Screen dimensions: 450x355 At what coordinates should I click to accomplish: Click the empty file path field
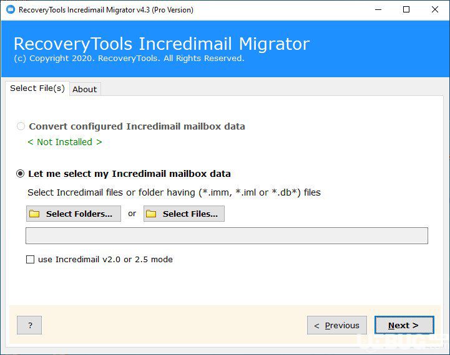point(227,235)
